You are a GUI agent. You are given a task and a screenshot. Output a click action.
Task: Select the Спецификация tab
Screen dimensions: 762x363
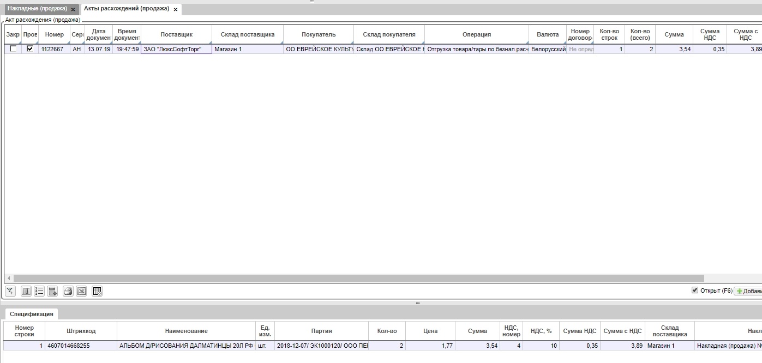coord(32,314)
